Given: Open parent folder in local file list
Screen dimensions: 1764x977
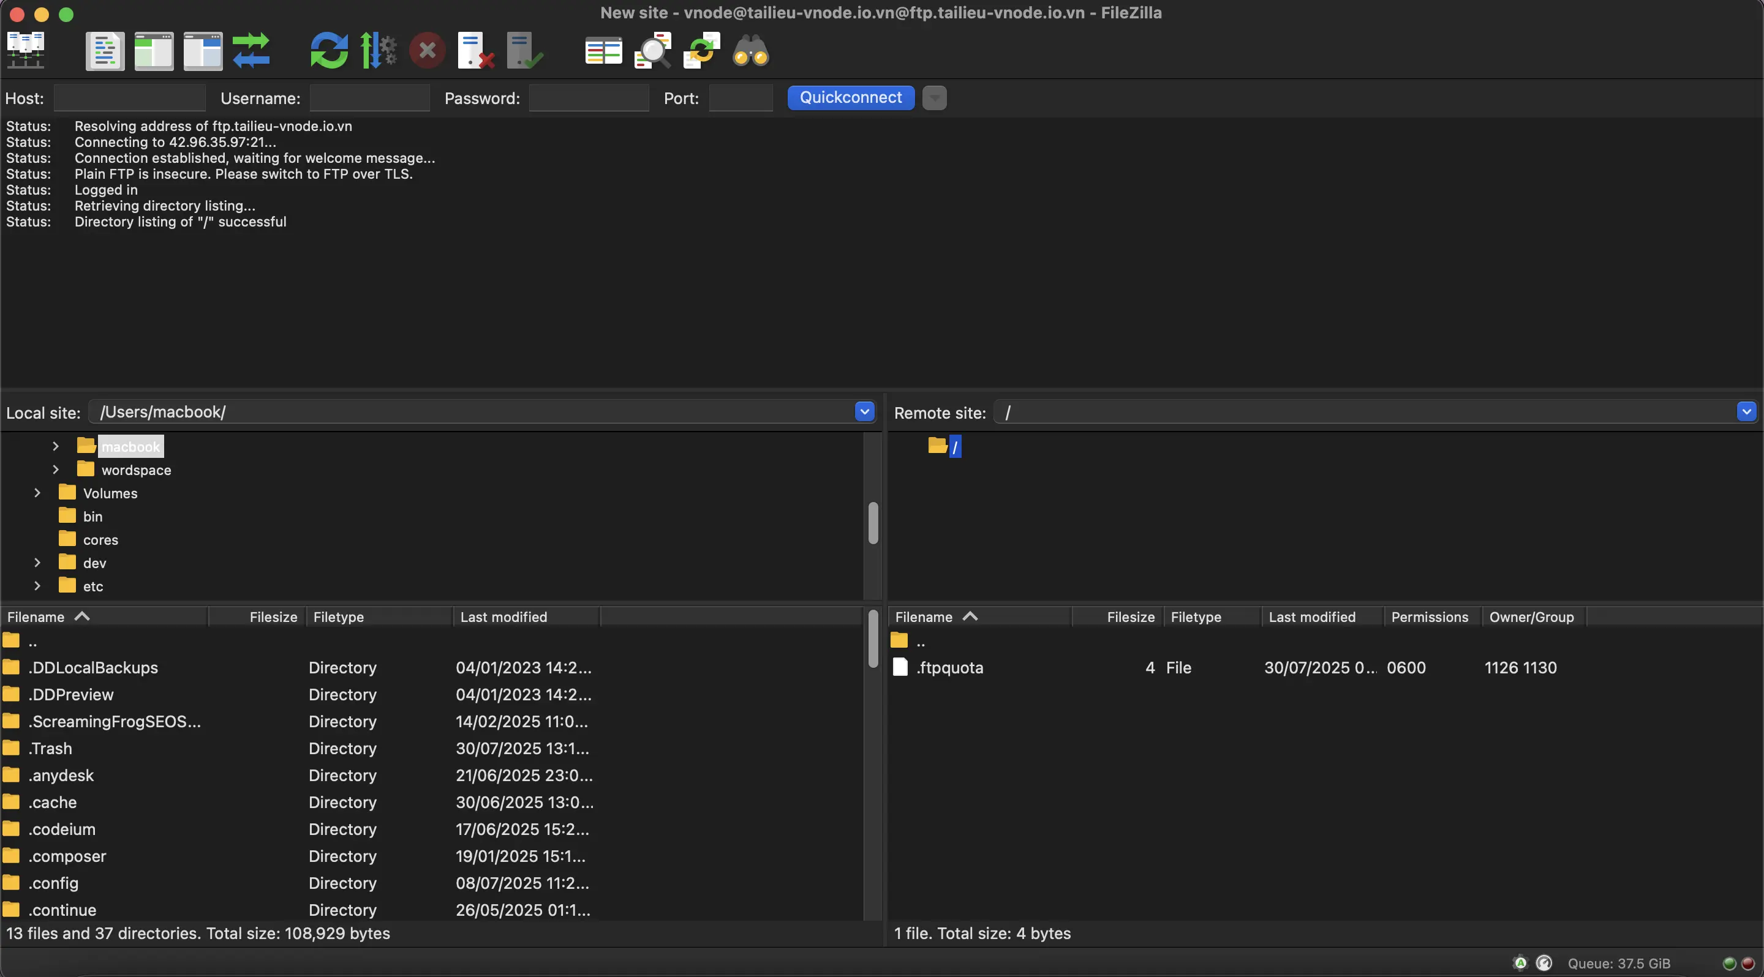Looking at the screenshot, I should coord(431,642).
